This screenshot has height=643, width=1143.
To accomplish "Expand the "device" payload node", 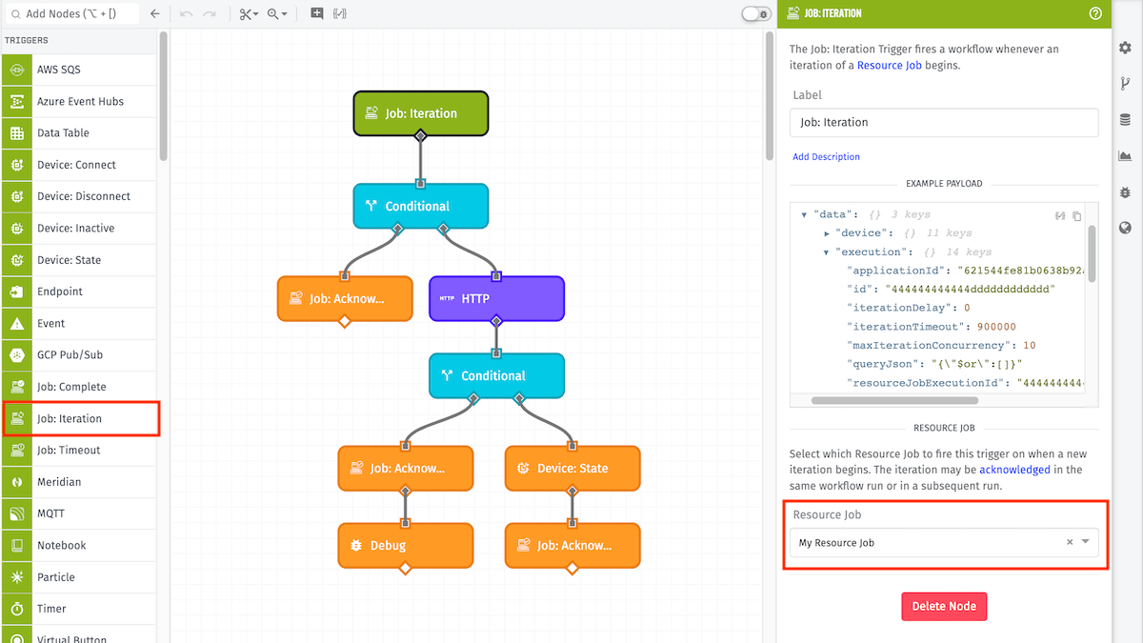I will (827, 233).
